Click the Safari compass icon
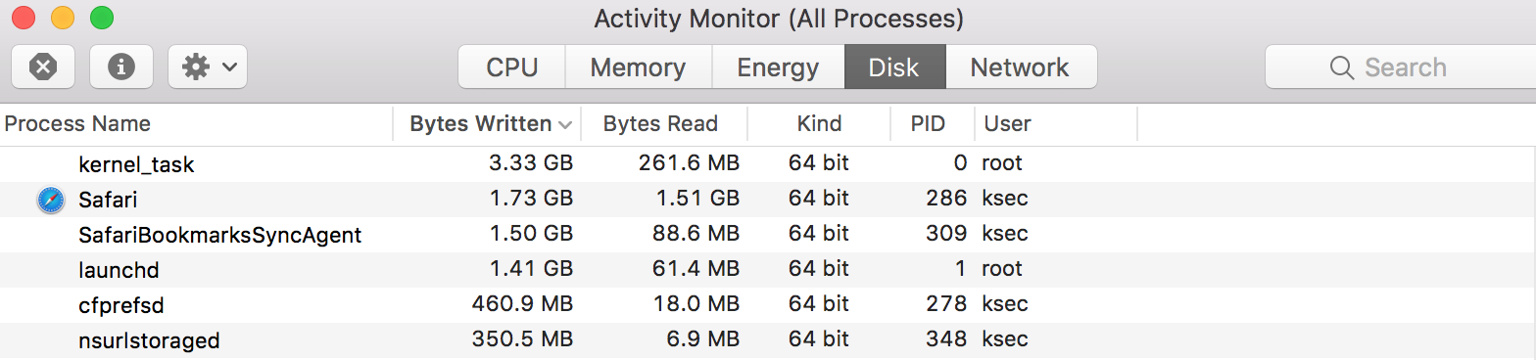Viewport: 1536px width, 360px height. [50, 200]
